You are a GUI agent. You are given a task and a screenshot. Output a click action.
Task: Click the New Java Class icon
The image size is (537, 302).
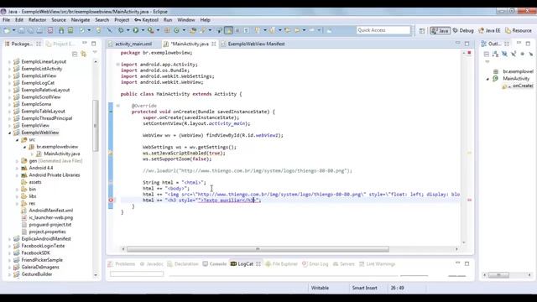click(x=176, y=30)
